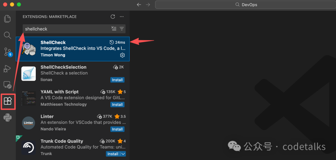Screen dimensions: 336x160
Task: Open Trunk Code Quality install options dropdown
Action: pos(123,154)
